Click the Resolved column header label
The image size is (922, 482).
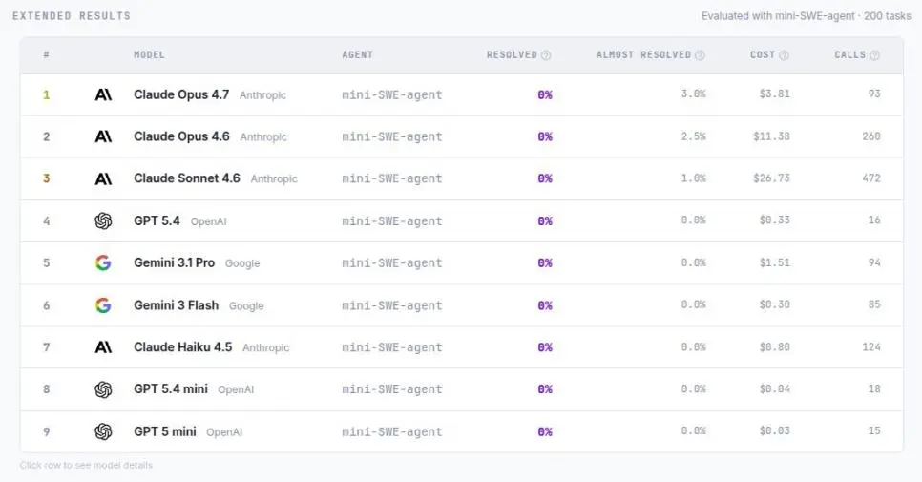(512, 54)
